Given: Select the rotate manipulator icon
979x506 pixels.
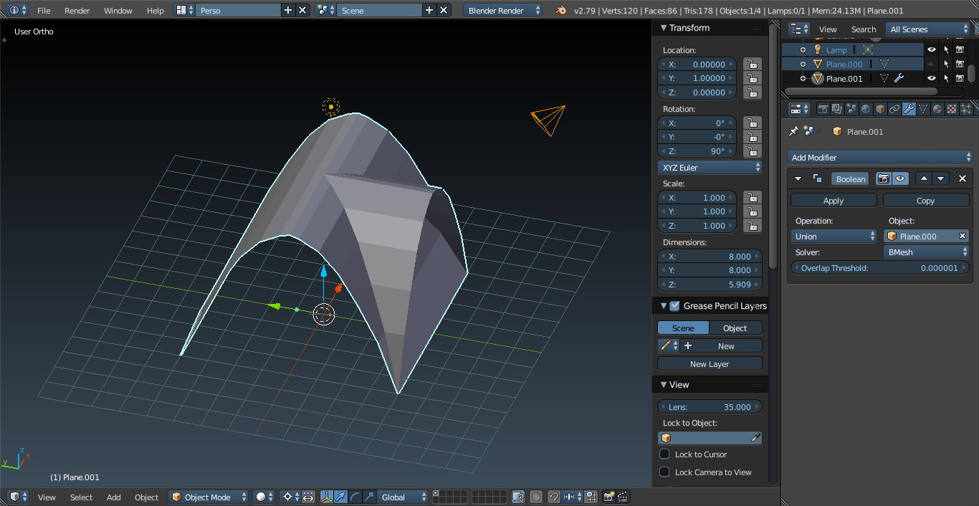Looking at the screenshot, I should point(355,497).
